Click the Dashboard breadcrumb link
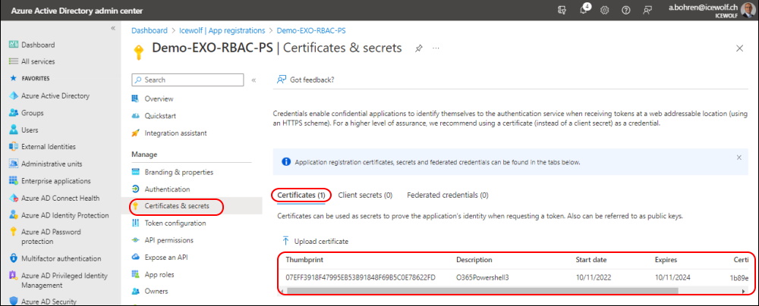Screen dimensions: 759x306 point(150,30)
